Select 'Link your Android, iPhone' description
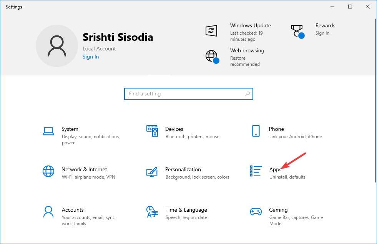The width and height of the screenshot is (377, 244). pyautogui.click(x=296, y=137)
